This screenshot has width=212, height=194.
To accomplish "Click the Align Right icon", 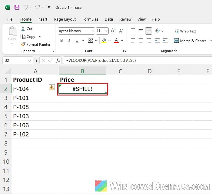I will pos(149,40).
